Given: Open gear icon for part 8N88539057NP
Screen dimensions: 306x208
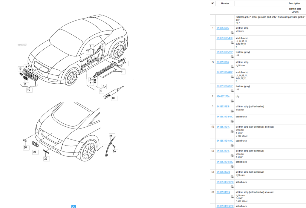Looking at the screenshot, I should pos(232,56).
